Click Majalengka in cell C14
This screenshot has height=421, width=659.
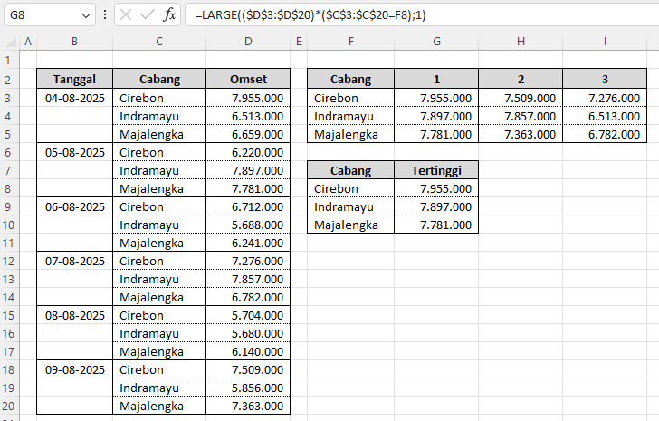click(x=159, y=298)
